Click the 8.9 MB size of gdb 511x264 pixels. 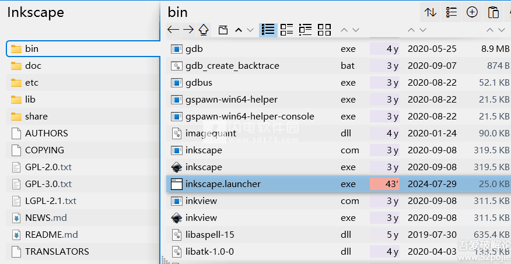tap(495, 49)
